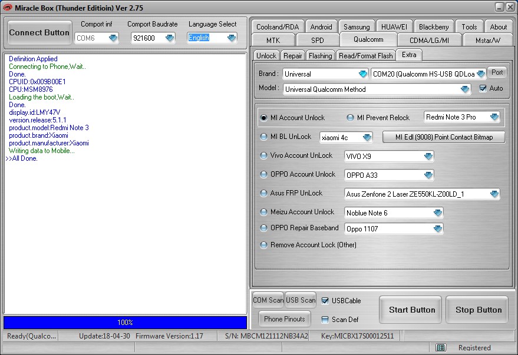Click the Miracle Box title bar logo
The height and width of the screenshot is (355, 518).
pyautogui.click(x=7, y=8)
